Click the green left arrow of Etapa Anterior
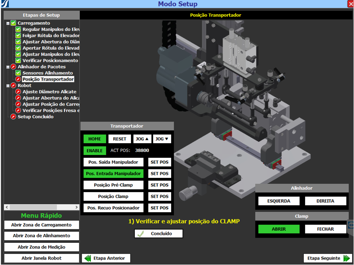This screenshot has width=354, height=265. (x=88, y=258)
